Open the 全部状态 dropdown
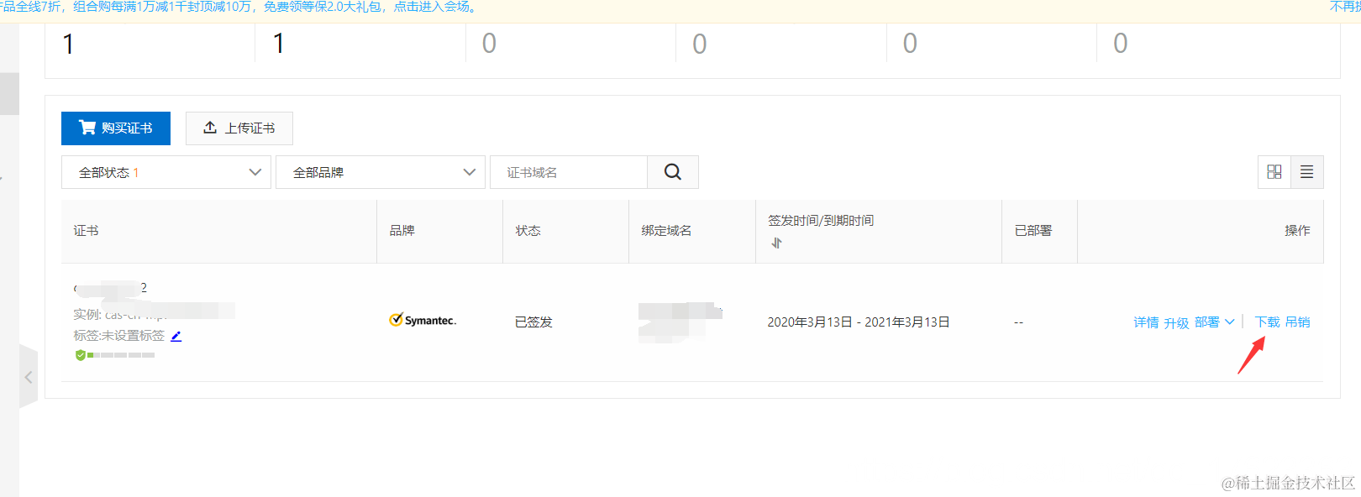 (166, 172)
